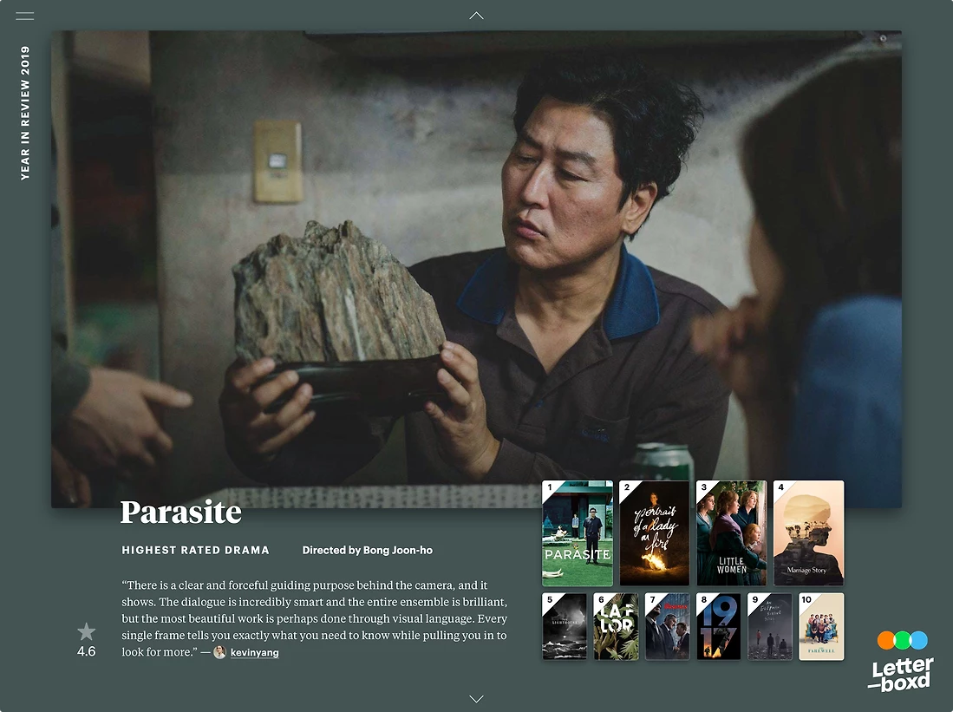Screen dimensions: 953x712
Task: Open the 1917 poster thumbnail
Action: point(718,626)
